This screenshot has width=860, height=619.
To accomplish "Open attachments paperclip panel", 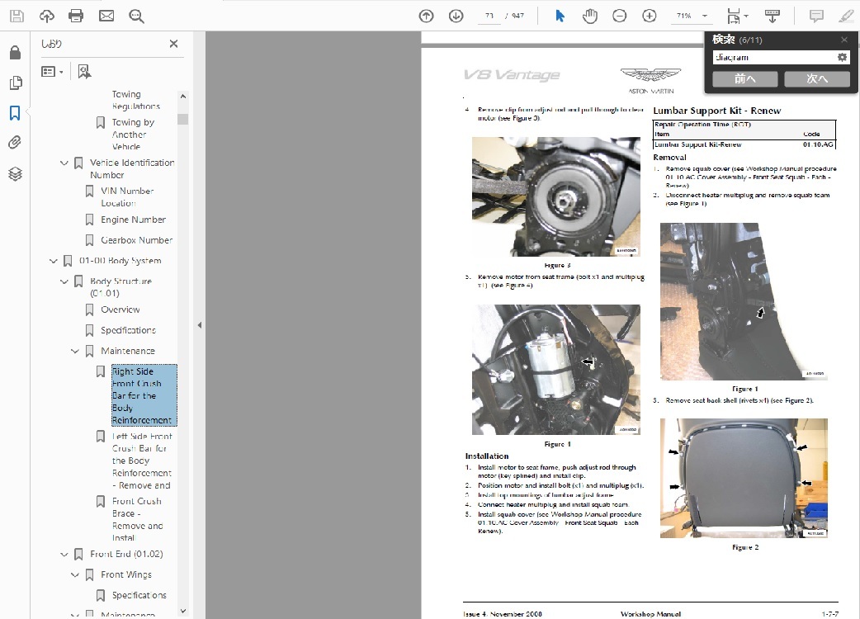I will coord(16,143).
